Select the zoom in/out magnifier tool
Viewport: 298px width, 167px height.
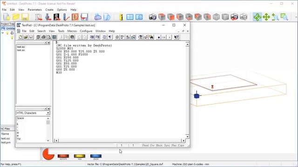(275, 17)
